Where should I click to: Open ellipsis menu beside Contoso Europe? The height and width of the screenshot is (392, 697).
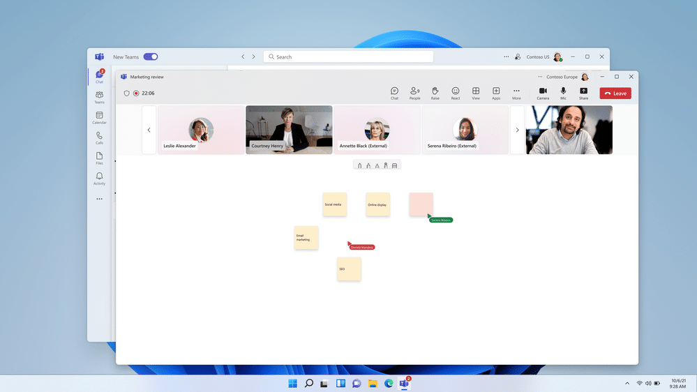tap(540, 77)
